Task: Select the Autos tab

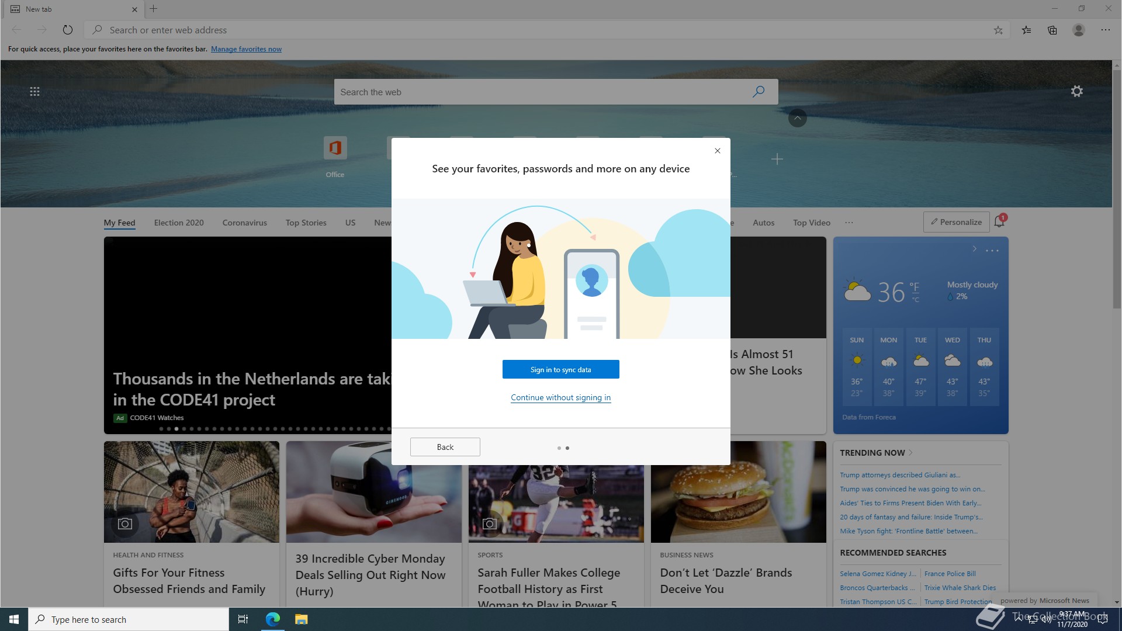Action: click(763, 223)
